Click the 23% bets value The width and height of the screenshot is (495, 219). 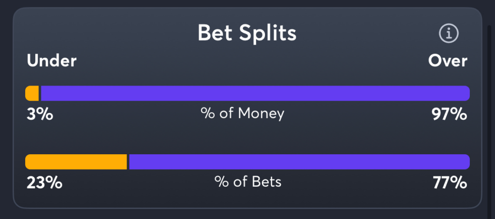coord(44,183)
